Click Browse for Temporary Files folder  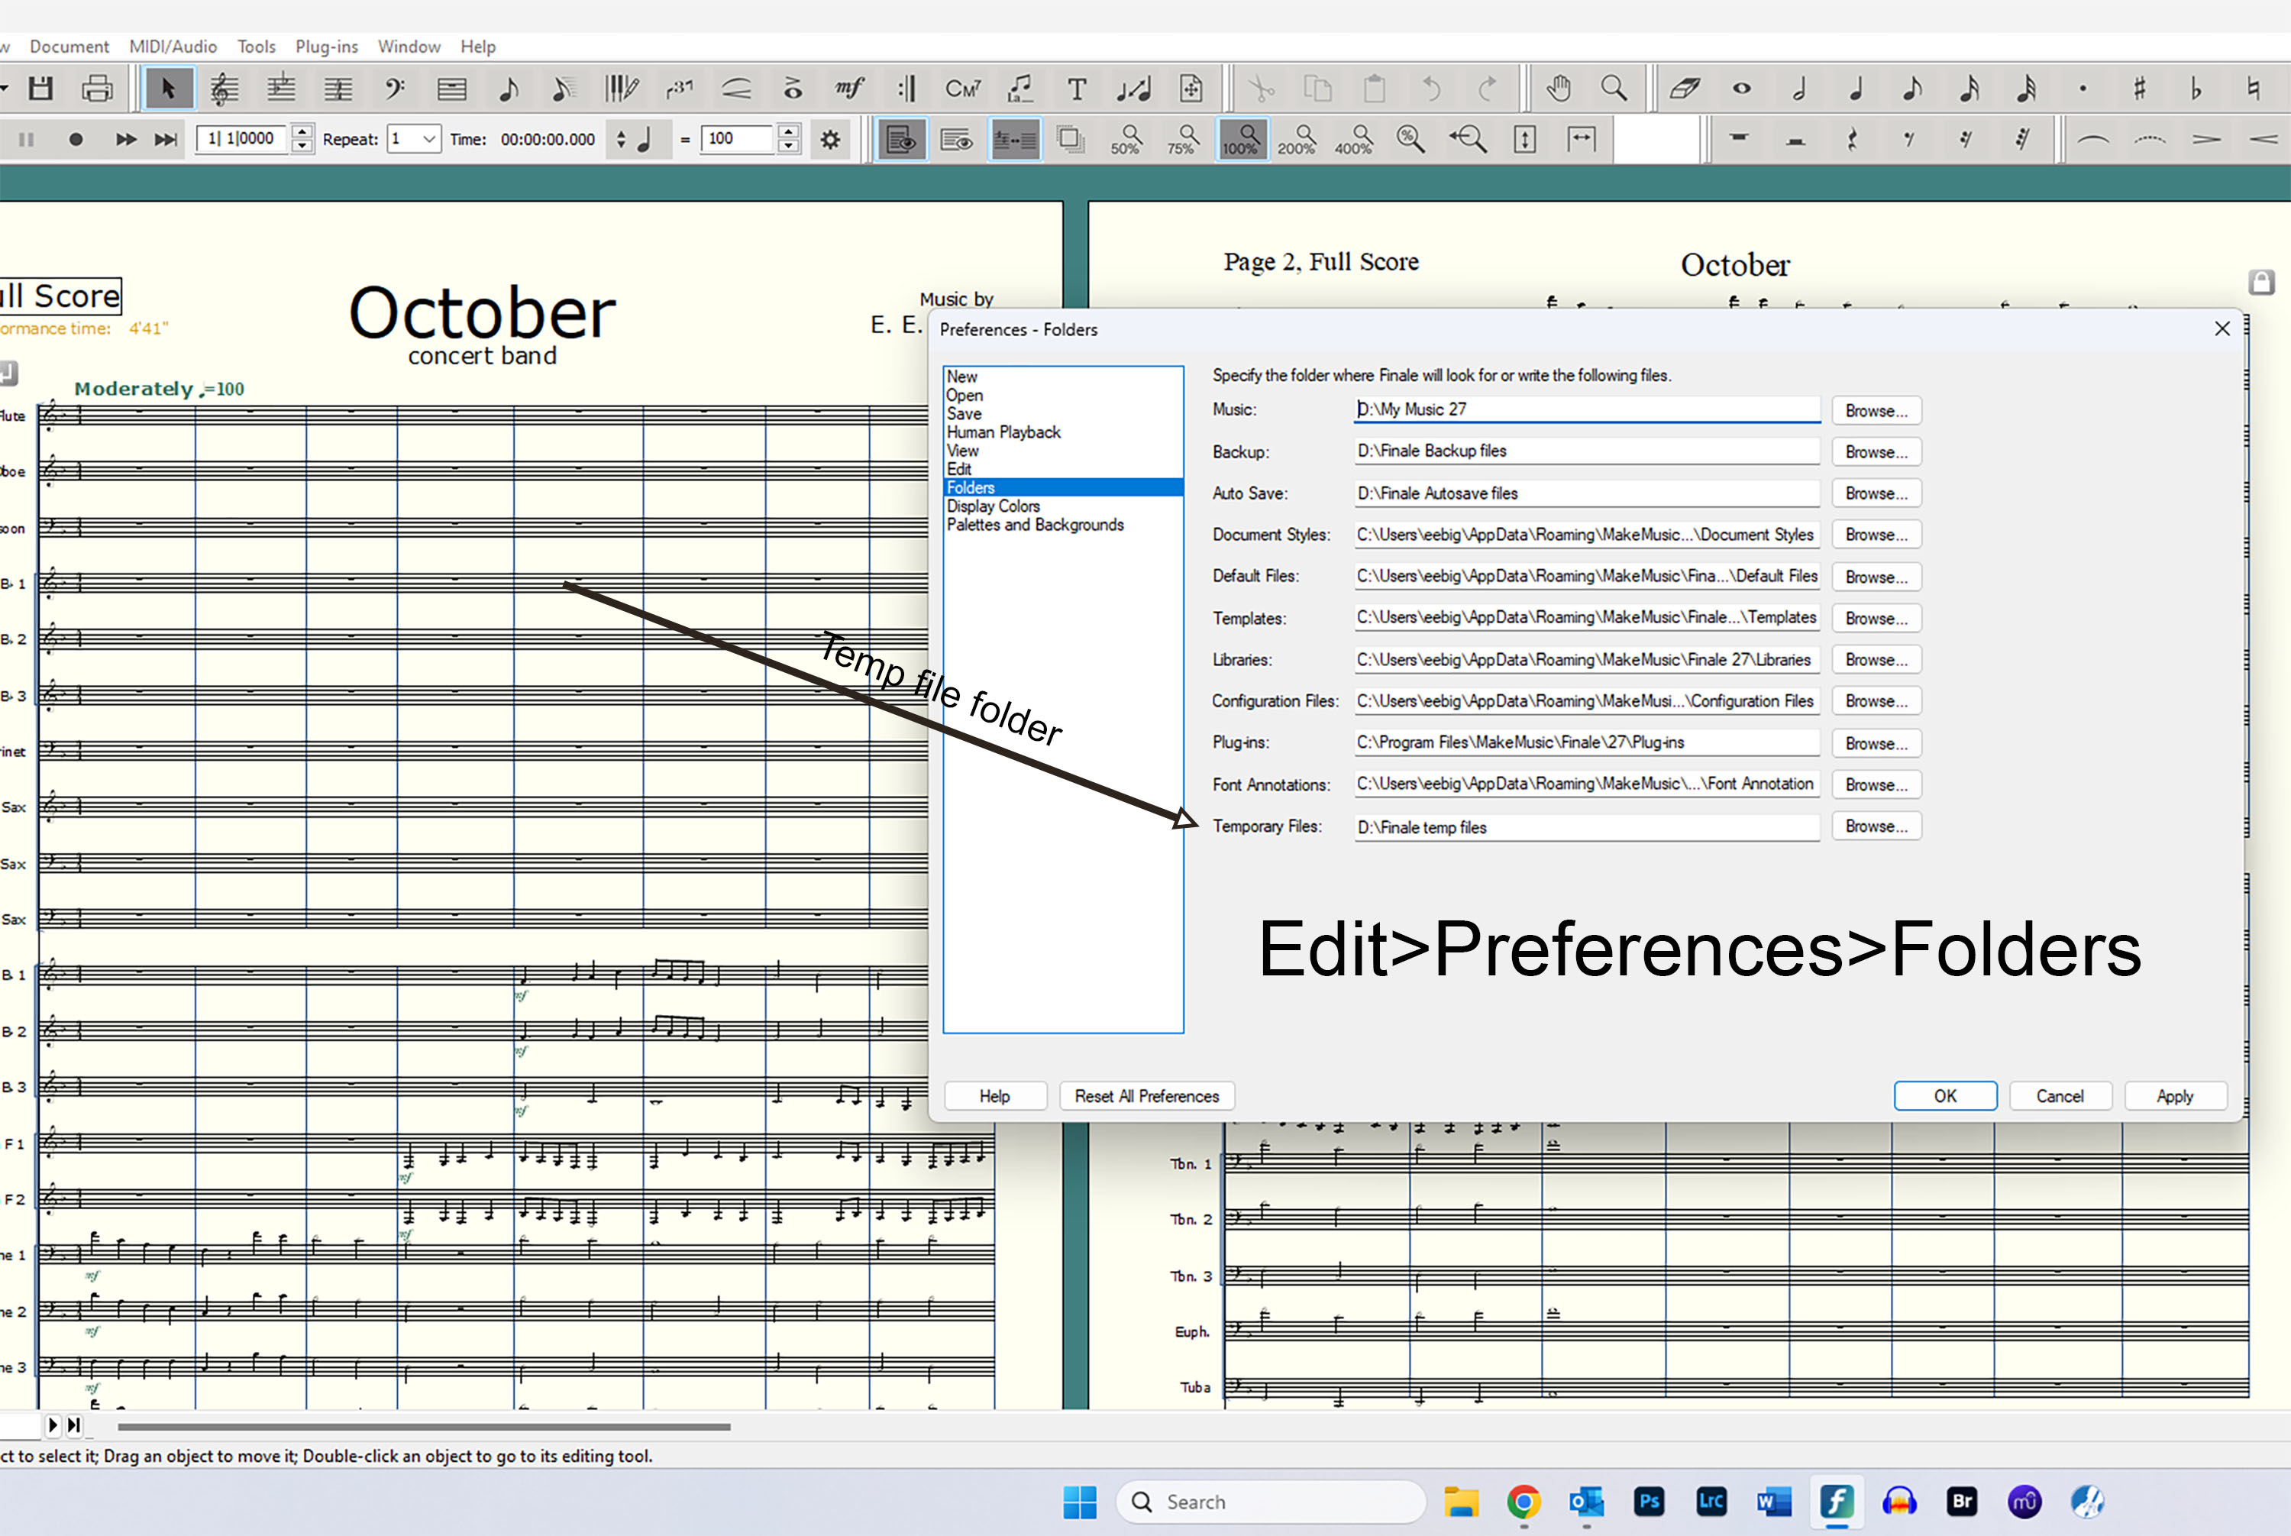pos(1875,826)
